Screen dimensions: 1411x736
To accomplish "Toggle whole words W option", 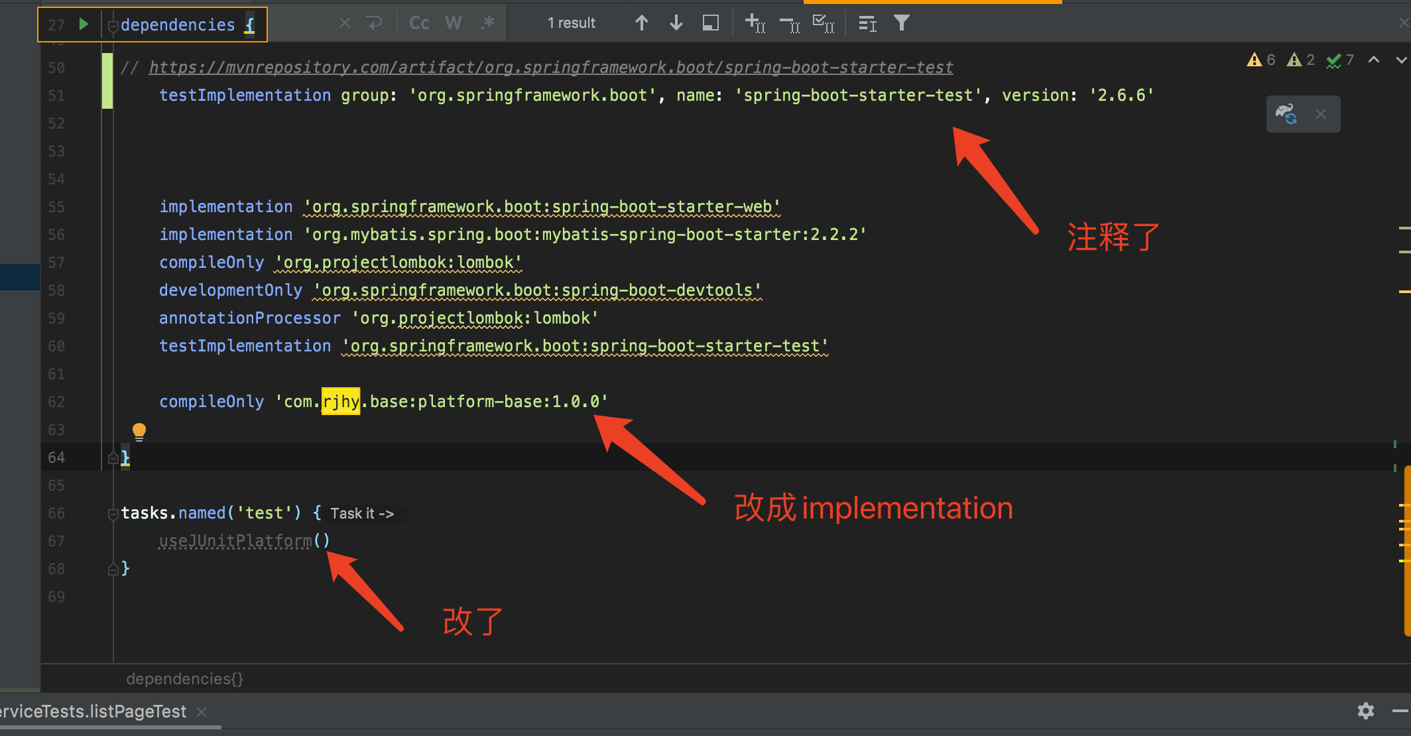I will [454, 23].
